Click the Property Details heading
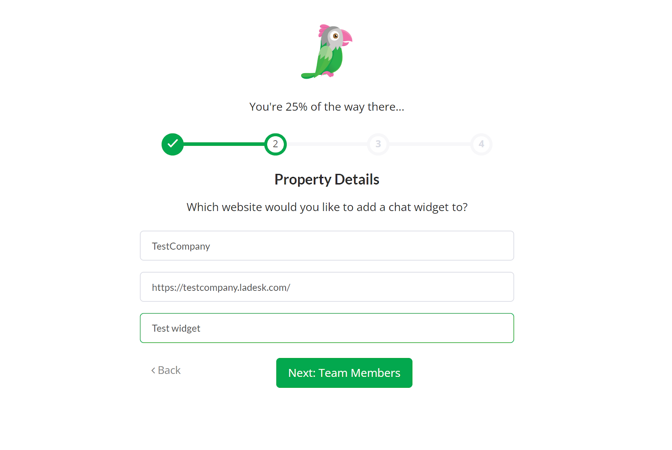This screenshot has width=672, height=450. click(327, 179)
